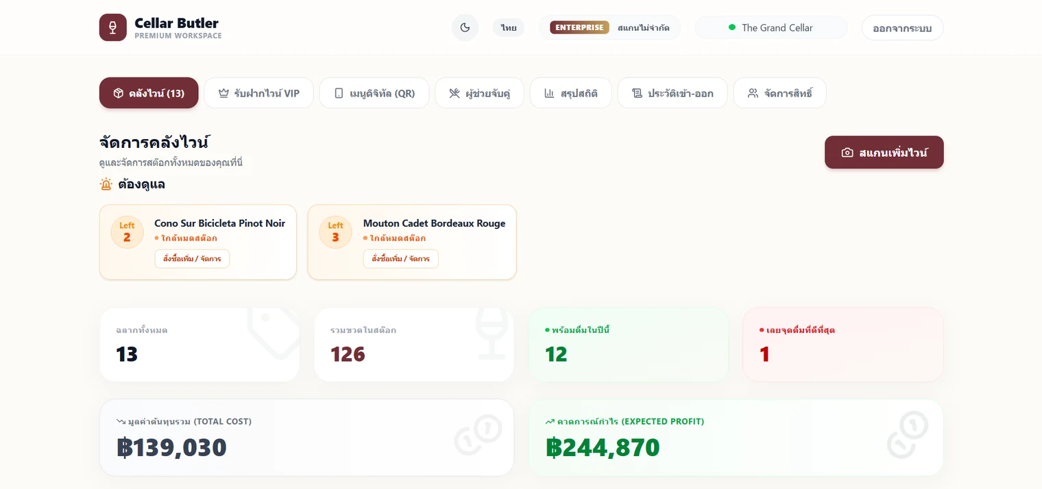This screenshot has width=1042, height=489.
Task: Click the Cellar Butler wine glass logo
Action: (113, 27)
